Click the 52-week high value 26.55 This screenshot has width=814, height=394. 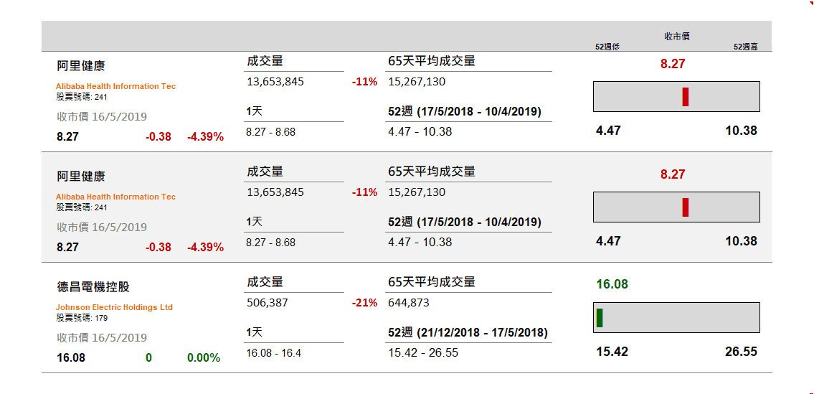tap(741, 352)
